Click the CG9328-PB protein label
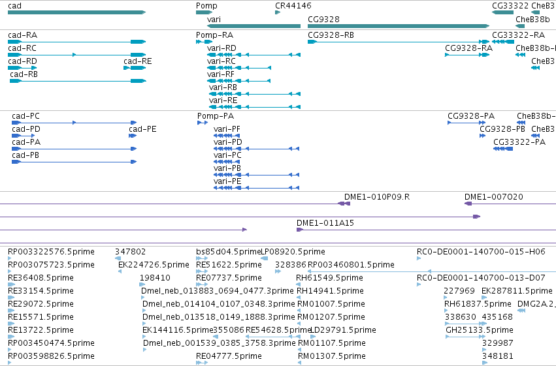Screen dimensions: 556x366 pyautogui.click(x=502, y=129)
